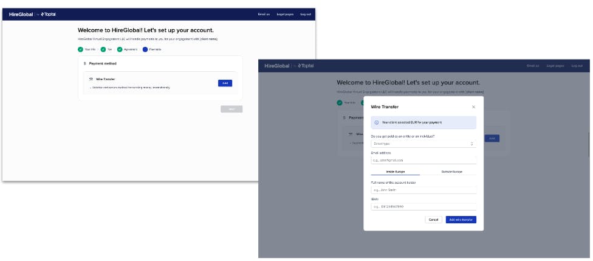593x261 pixels.
Task: Click the Toptal logo in the undimmed page header
Action: click(49, 14)
